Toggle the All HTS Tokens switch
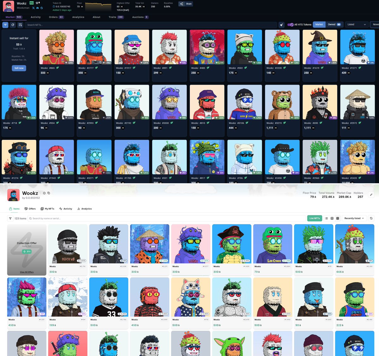379x356 pixels. pos(290,25)
